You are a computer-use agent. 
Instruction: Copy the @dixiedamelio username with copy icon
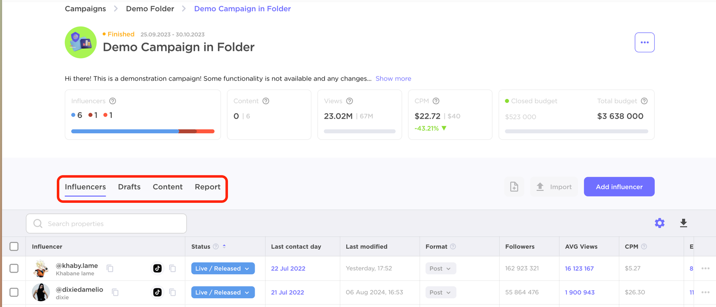[x=115, y=292]
